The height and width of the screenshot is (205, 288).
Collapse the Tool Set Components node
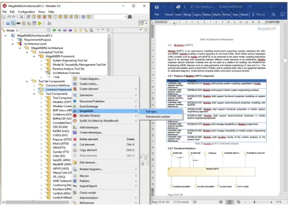coord(27,81)
